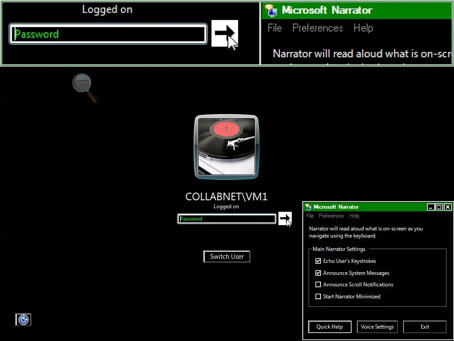Open the Narrator Preferences menu
The width and height of the screenshot is (454, 341).
[x=331, y=216]
